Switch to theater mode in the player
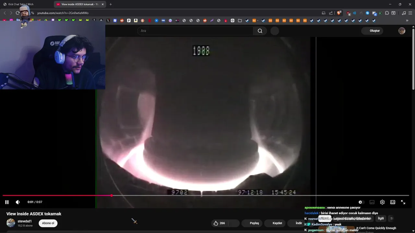Viewport: 415px width, 233px height. pyautogui.click(x=393, y=202)
